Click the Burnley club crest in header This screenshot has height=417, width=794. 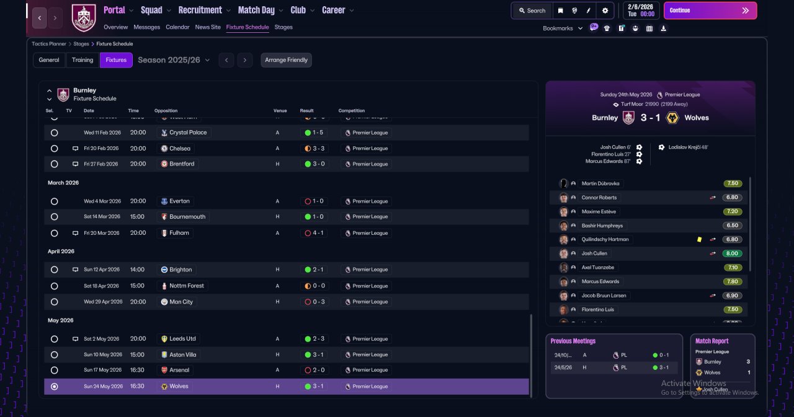click(x=84, y=18)
